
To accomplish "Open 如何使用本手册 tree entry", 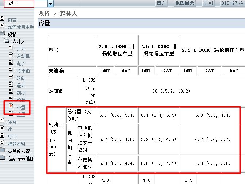I will tap(20, 27).
